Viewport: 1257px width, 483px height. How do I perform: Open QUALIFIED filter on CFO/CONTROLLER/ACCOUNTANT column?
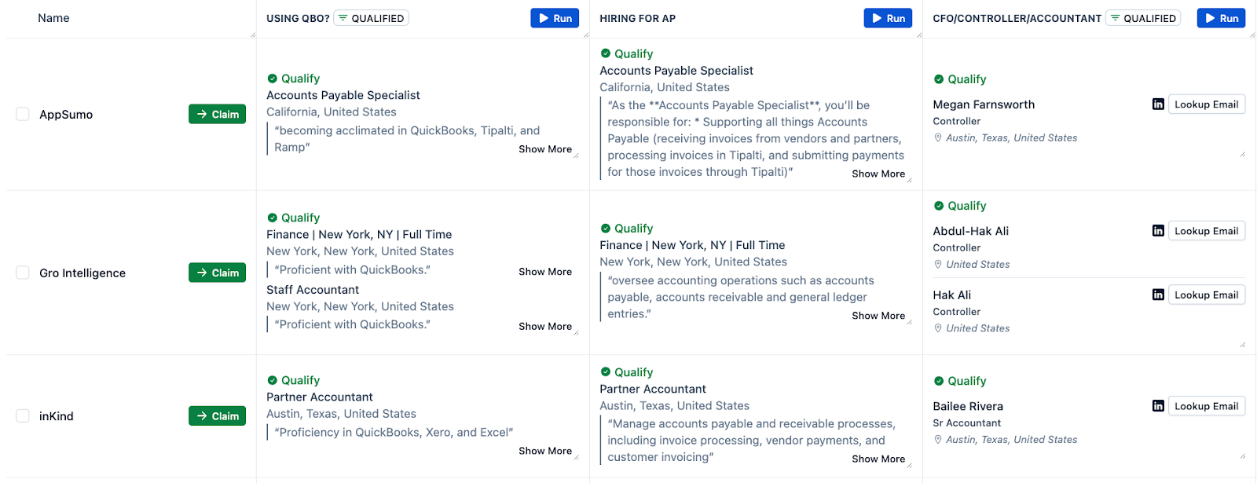point(1143,18)
